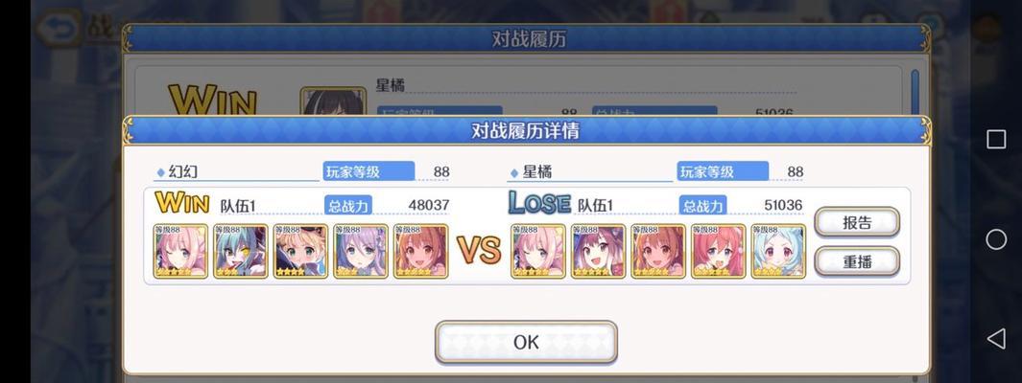The height and width of the screenshot is (383, 1022).
Task: Click player name 幻幻
Action: click(x=183, y=171)
